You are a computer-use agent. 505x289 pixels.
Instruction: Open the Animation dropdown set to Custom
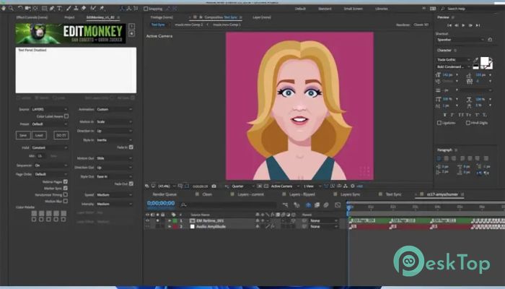click(114, 109)
